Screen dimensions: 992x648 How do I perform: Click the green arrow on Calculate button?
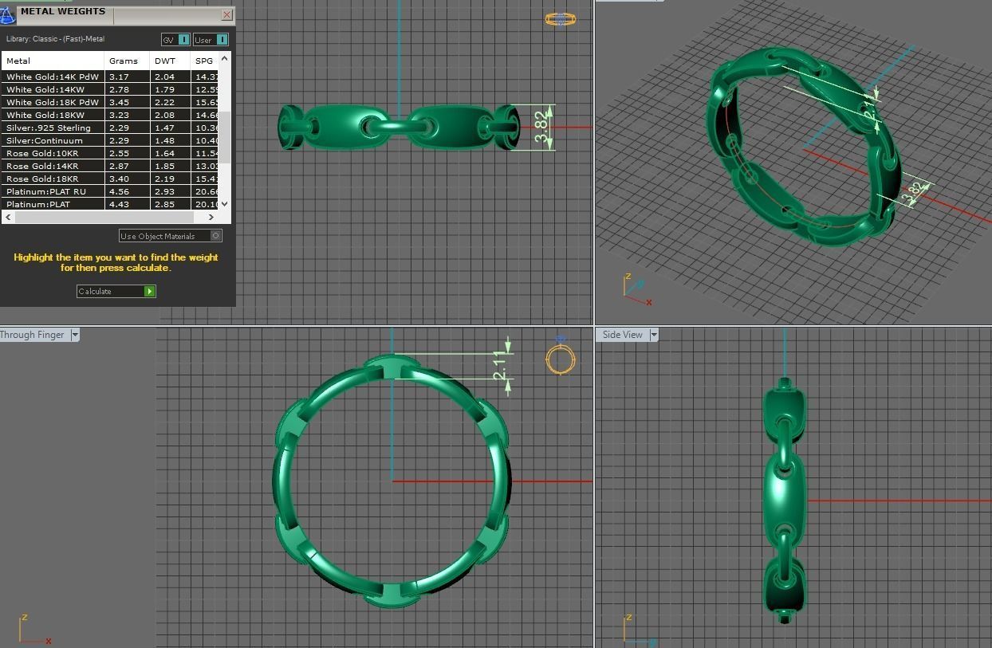[149, 292]
